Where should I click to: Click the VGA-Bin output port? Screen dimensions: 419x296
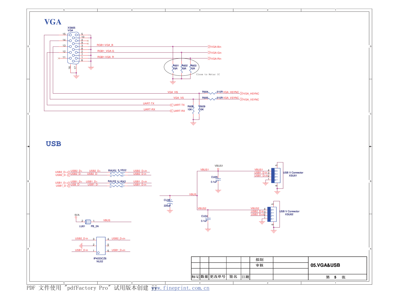click(215, 47)
